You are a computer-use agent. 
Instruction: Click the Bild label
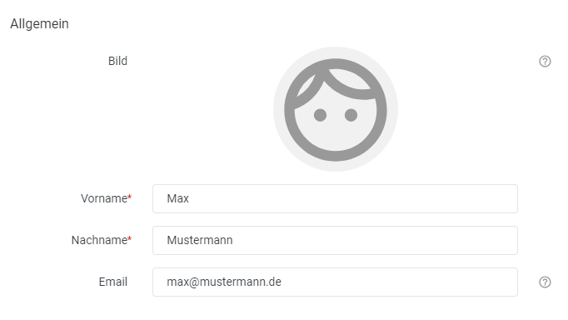(x=117, y=61)
